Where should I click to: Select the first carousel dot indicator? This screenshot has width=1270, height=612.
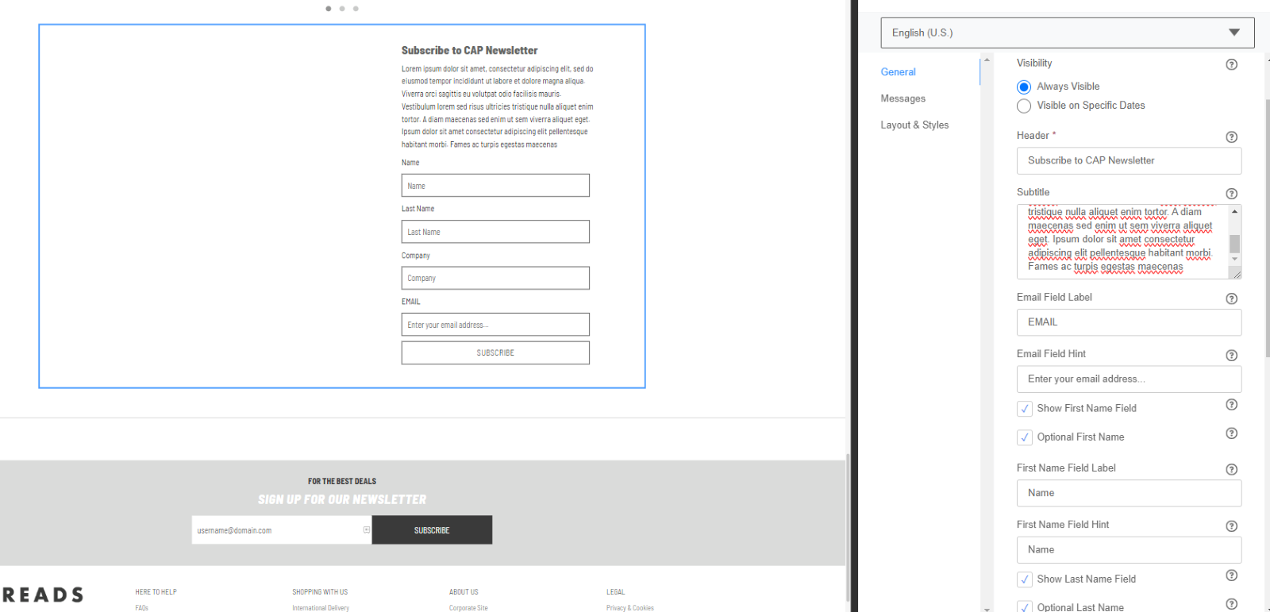pyautogui.click(x=329, y=9)
